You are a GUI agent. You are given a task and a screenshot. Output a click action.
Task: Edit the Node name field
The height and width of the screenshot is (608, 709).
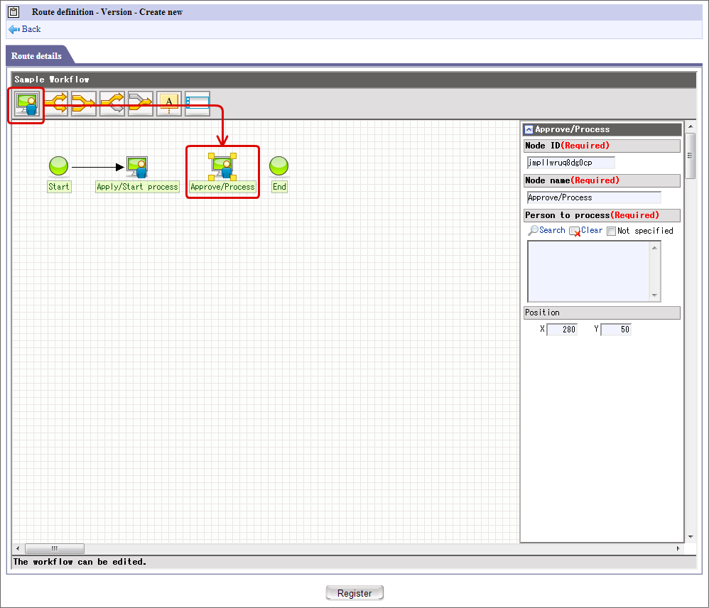pos(594,197)
